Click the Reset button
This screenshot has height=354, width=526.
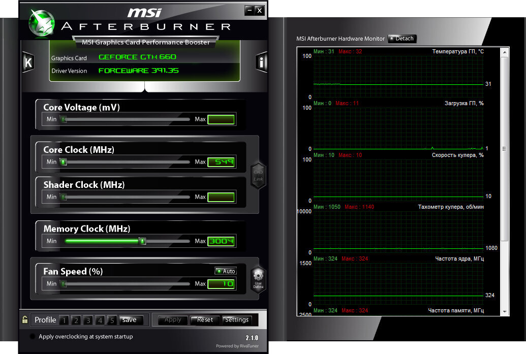point(205,320)
